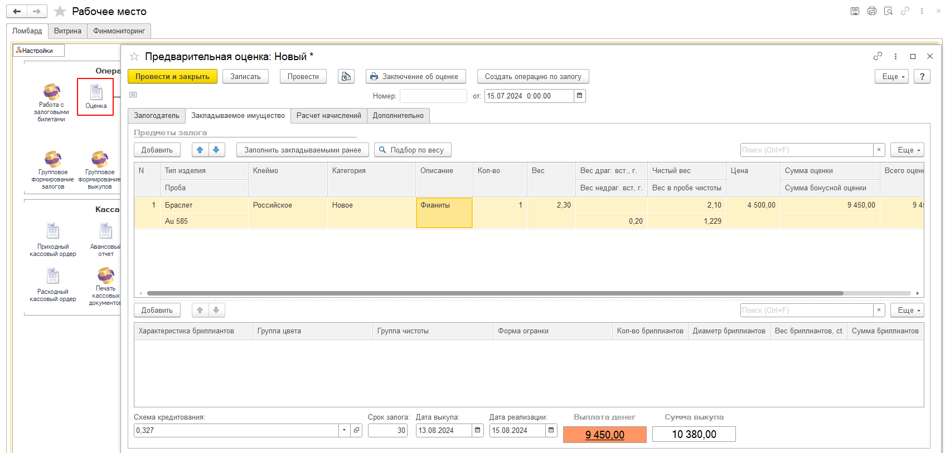Open Печать кассовых документов
Image resolution: width=945 pixels, height=453 pixels.
tap(105, 287)
